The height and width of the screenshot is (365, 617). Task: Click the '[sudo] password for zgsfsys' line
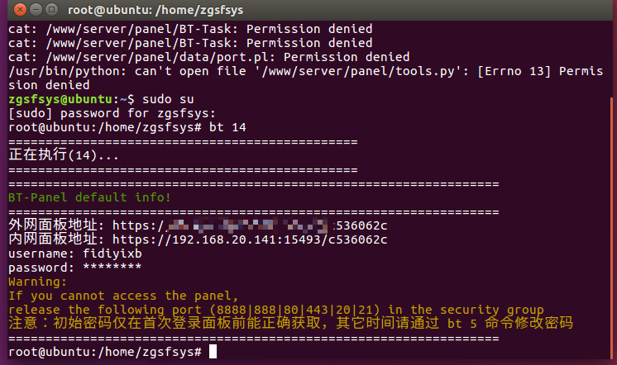tap(112, 114)
